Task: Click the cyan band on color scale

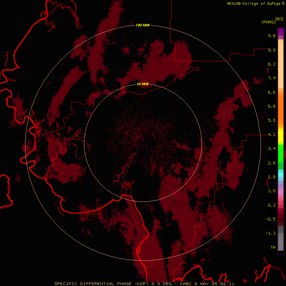Action: 281,175
